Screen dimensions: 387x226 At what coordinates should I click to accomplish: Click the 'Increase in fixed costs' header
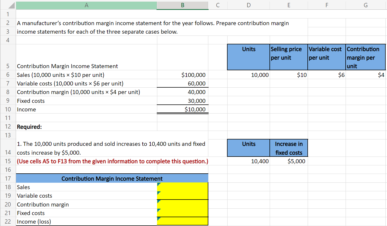pos(289,148)
